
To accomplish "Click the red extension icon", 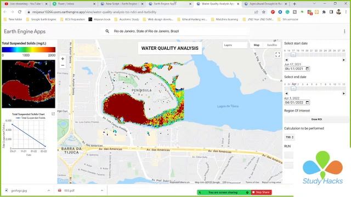I will (273, 12).
